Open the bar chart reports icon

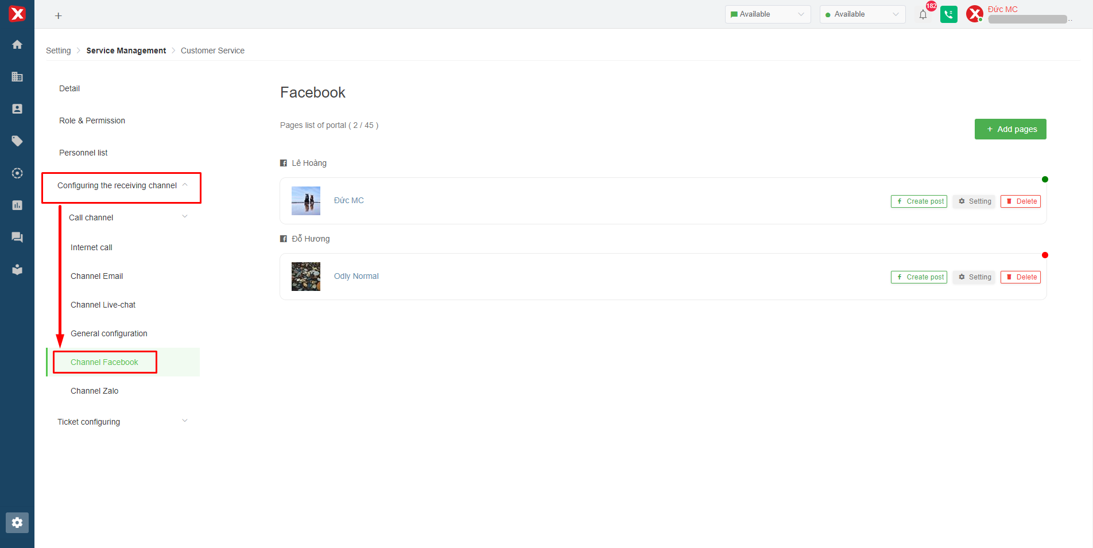pos(17,205)
